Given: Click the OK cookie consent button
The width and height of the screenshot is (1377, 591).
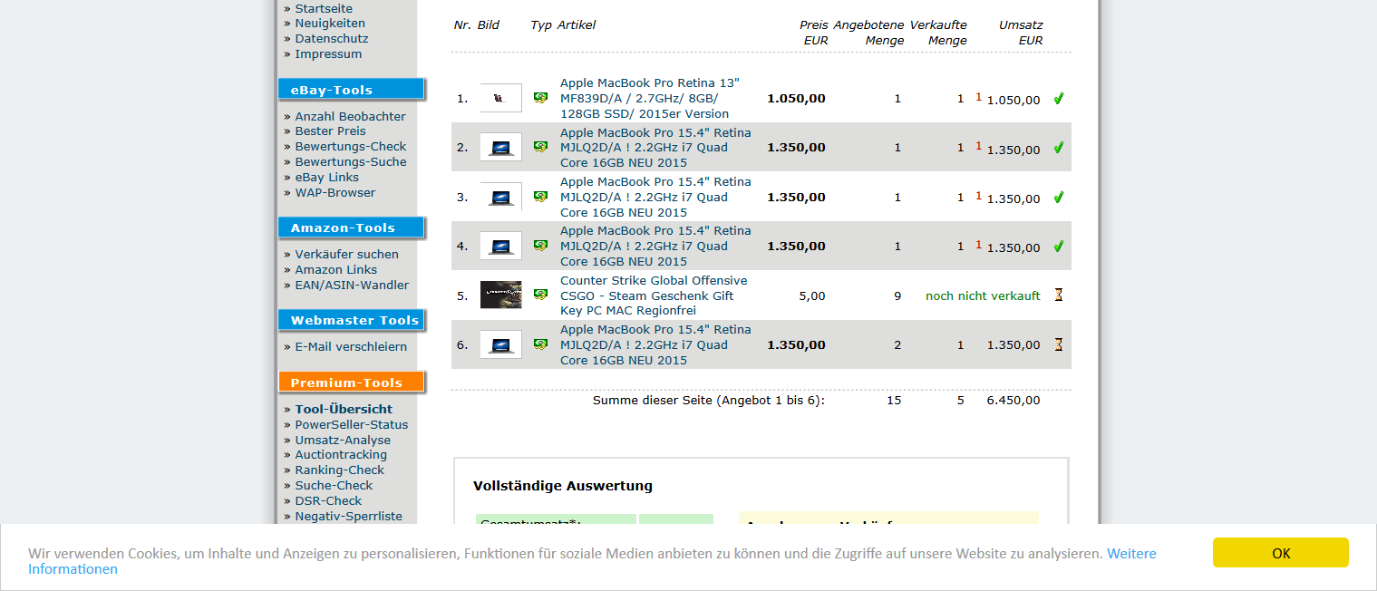Looking at the screenshot, I should tap(1280, 553).
